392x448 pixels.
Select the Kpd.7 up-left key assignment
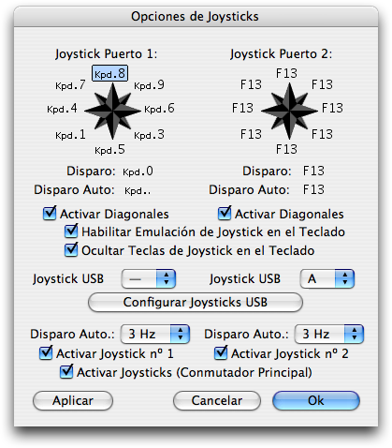[x=70, y=85]
